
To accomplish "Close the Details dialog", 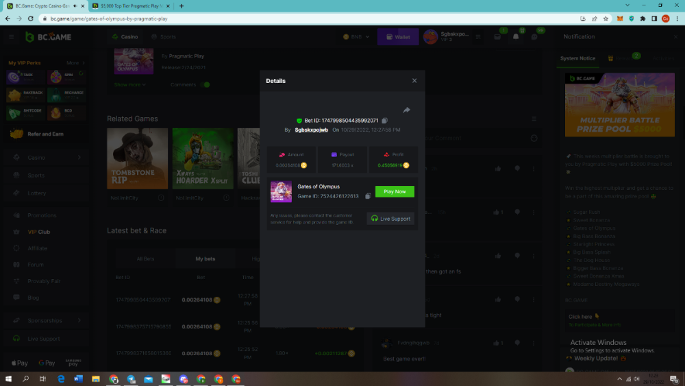I will pyautogui.click(x=414, y=81).
